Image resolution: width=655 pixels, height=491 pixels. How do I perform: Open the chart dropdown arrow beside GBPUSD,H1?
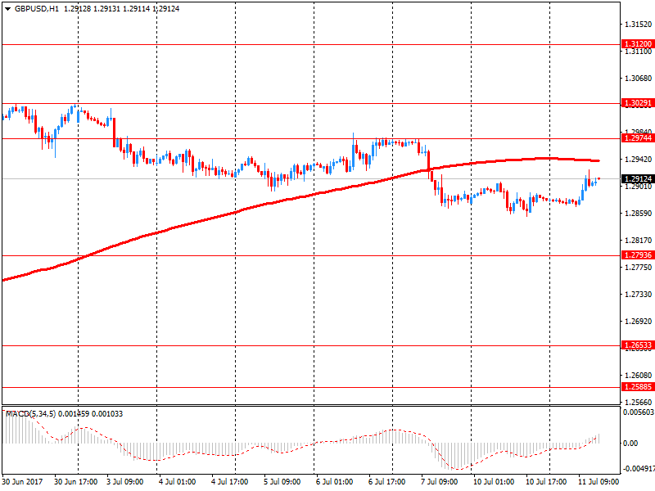coord(7,9)
